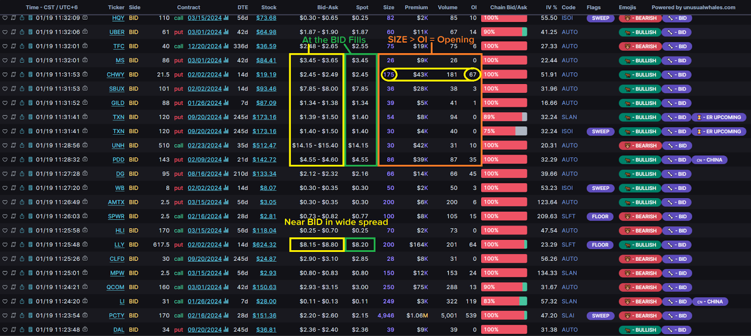The height and width of the screenshot is (336, 751).
Task: Open TFC 12/20/2024 contract link
Action: click(x=205, y=46)
